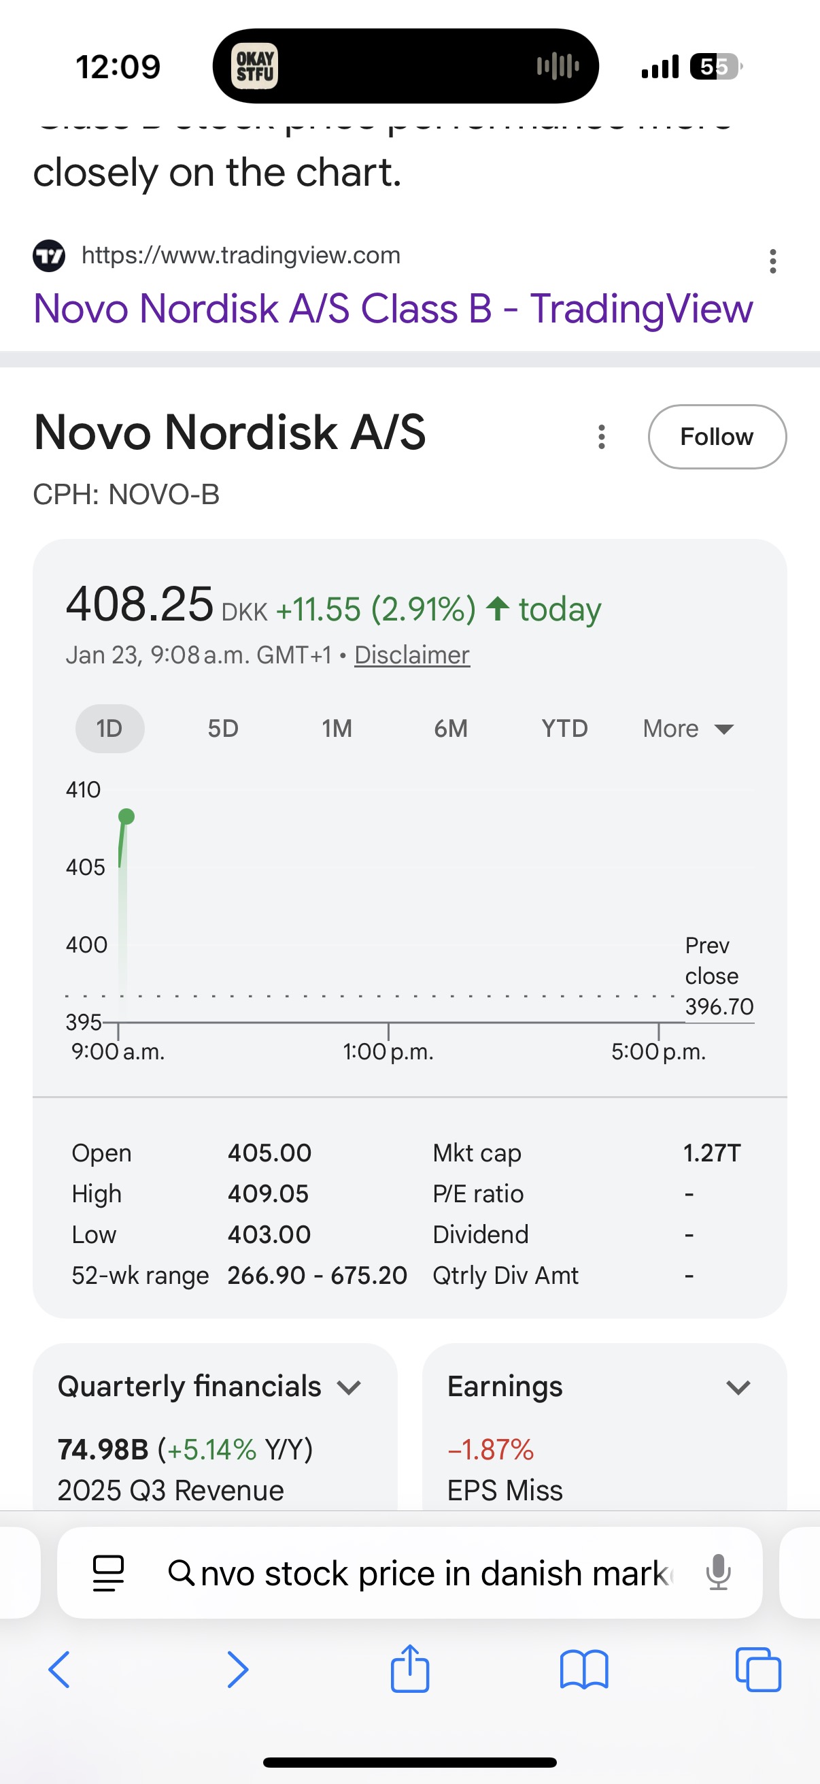
Task: Open three-dot menu next to Follow
Action: (x=601, y=437)
